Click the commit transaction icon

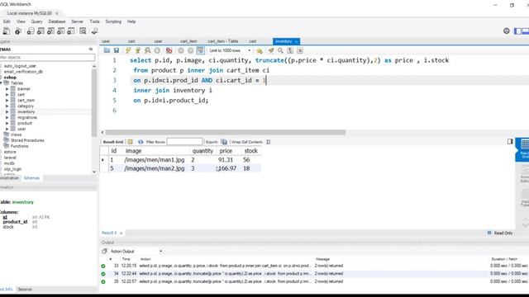(181, 50)
